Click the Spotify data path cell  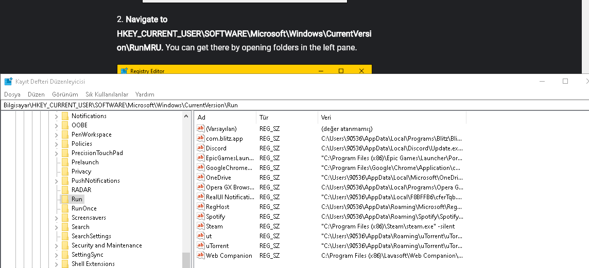click(x=392, y=217)
